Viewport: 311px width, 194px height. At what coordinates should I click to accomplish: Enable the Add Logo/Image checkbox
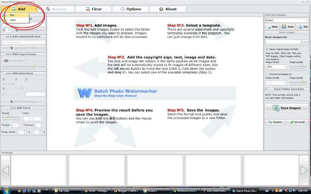pos(2,54)
